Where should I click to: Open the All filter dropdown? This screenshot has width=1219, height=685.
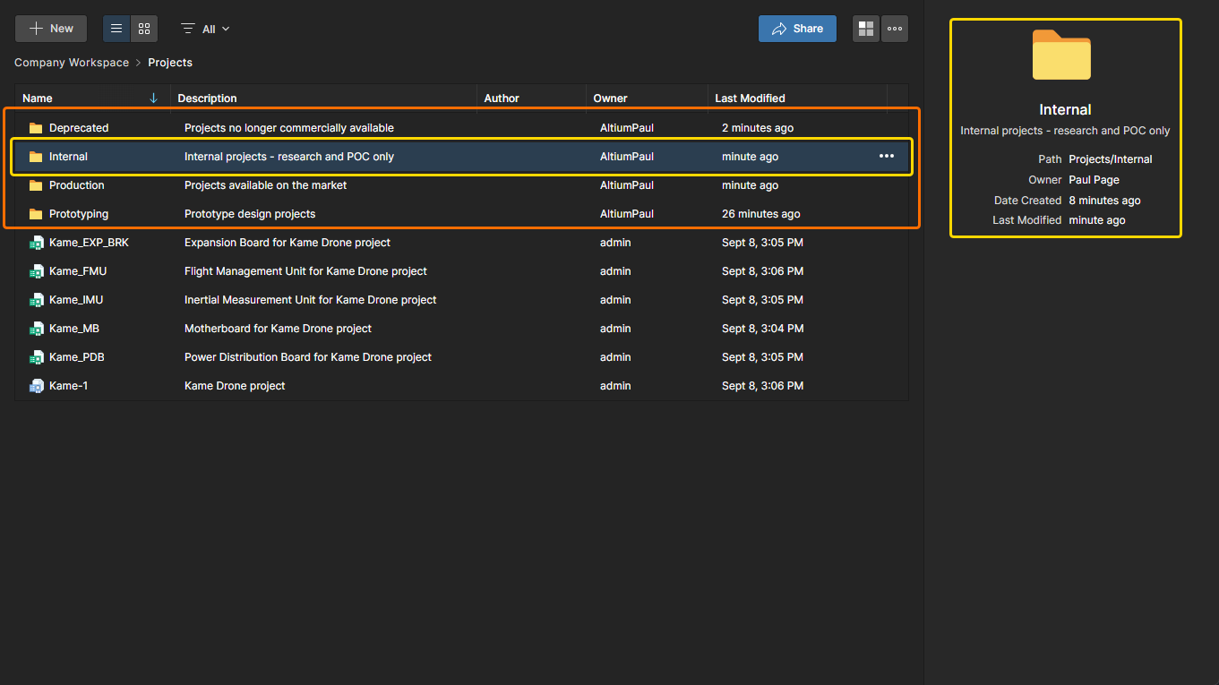(206, 29)
